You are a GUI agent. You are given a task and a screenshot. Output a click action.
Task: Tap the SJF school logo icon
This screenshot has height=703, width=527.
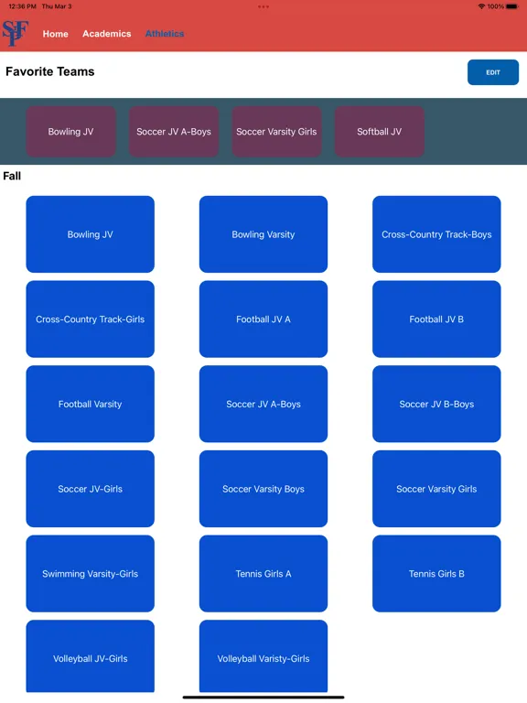tap(16, 33)
